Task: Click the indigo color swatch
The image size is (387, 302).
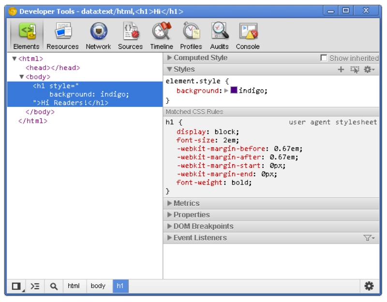Action: point(234,90)
